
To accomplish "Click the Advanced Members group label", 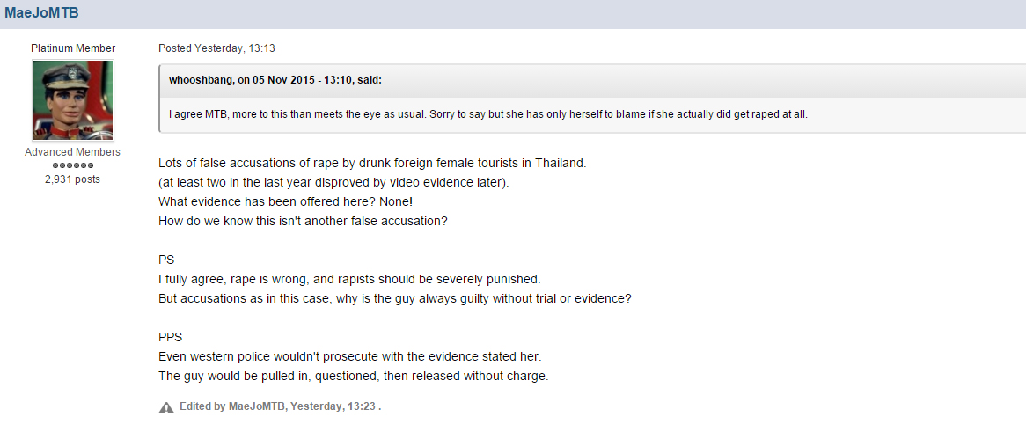I will click(x=73, y=152).
